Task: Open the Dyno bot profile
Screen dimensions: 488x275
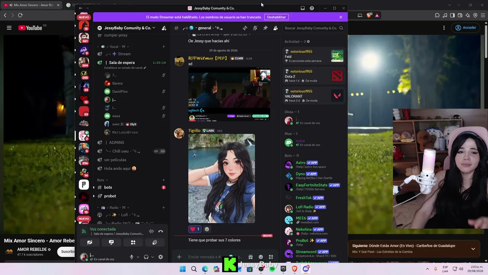Action: coord(313,176)
